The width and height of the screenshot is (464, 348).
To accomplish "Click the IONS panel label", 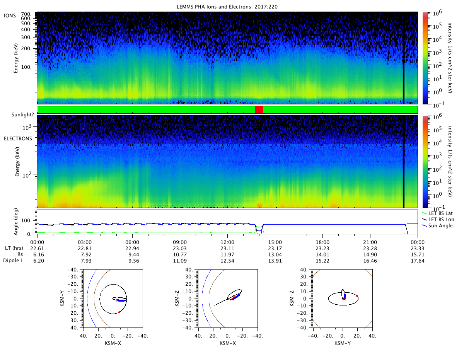I will 10,15.
